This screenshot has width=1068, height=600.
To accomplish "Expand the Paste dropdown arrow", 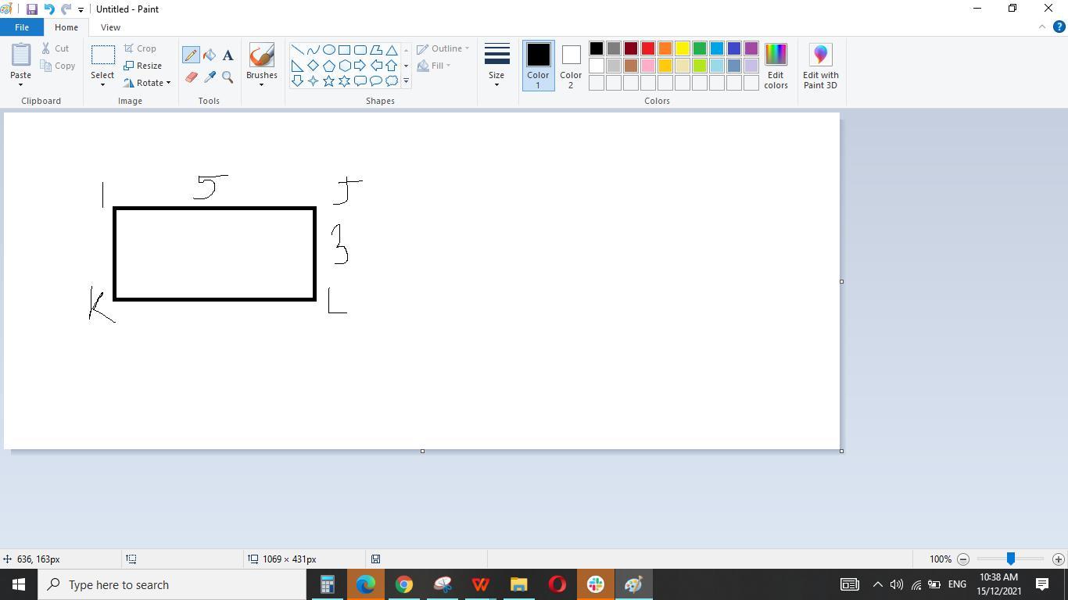I will [20, 84].
